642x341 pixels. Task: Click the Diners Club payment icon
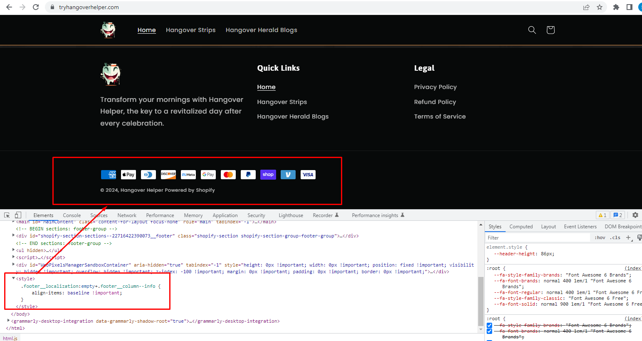[148, 175]
